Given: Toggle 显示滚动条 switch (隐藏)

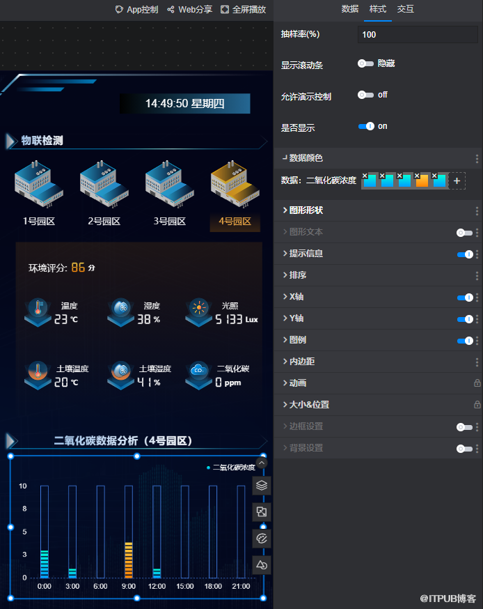Looking at the screenshot, I should [x=365, y=63].
